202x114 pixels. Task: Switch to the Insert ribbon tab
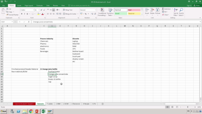(x=19, y=6)
